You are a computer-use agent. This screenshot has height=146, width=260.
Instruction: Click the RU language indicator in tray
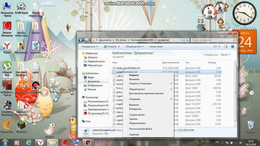(217, 142)
